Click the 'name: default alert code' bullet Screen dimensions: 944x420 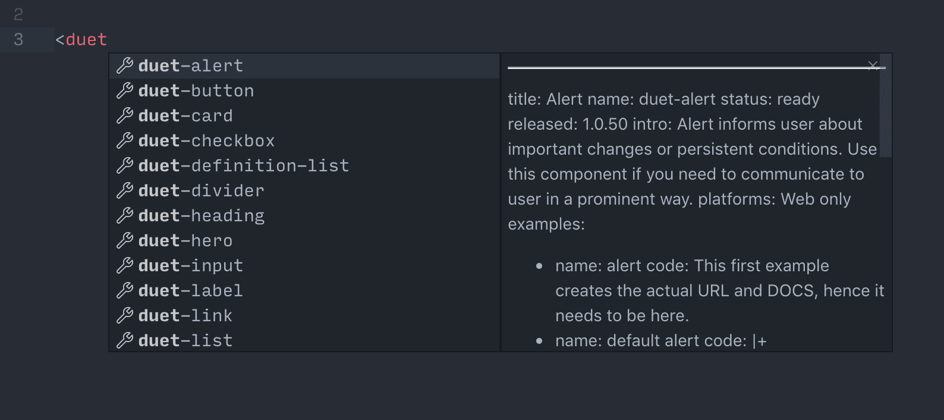(660, 340)
